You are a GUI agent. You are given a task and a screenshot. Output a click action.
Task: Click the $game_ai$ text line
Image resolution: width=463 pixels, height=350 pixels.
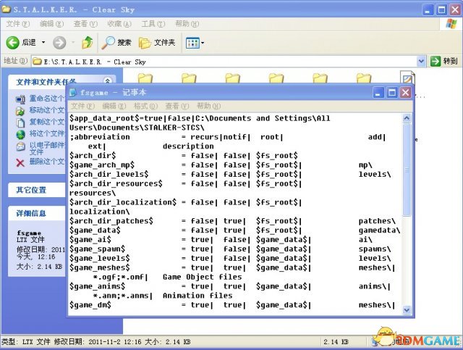click(221, 240)
